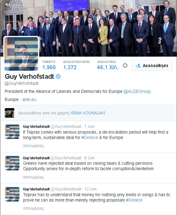This screenshot has width=177, height=215.
Task: Click avatar of the de-escalation tweet
Action: point(12,132)
